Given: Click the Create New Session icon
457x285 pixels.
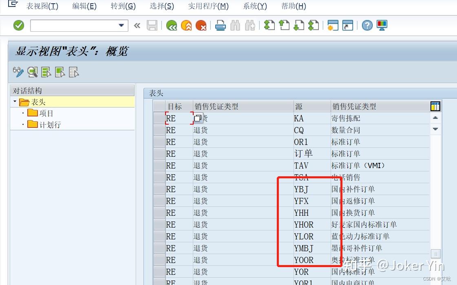Looking at the screenshot, I should point(333,25).
